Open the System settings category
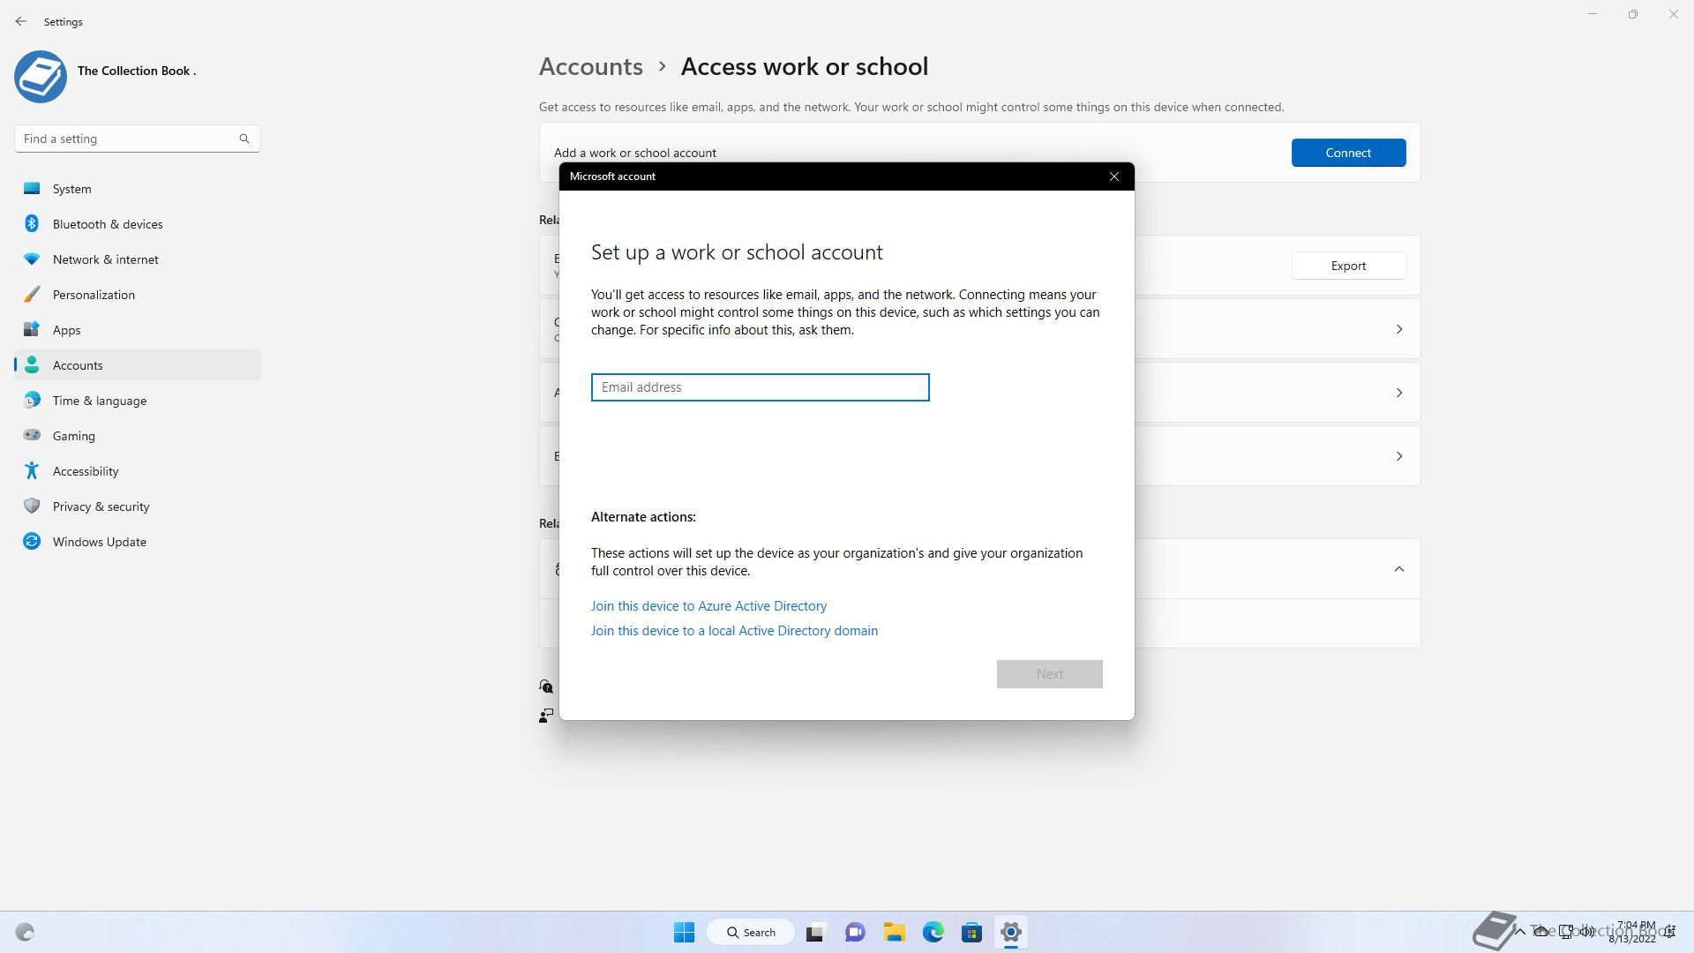This screenshot has width=1694, height=953. (138, 189)
